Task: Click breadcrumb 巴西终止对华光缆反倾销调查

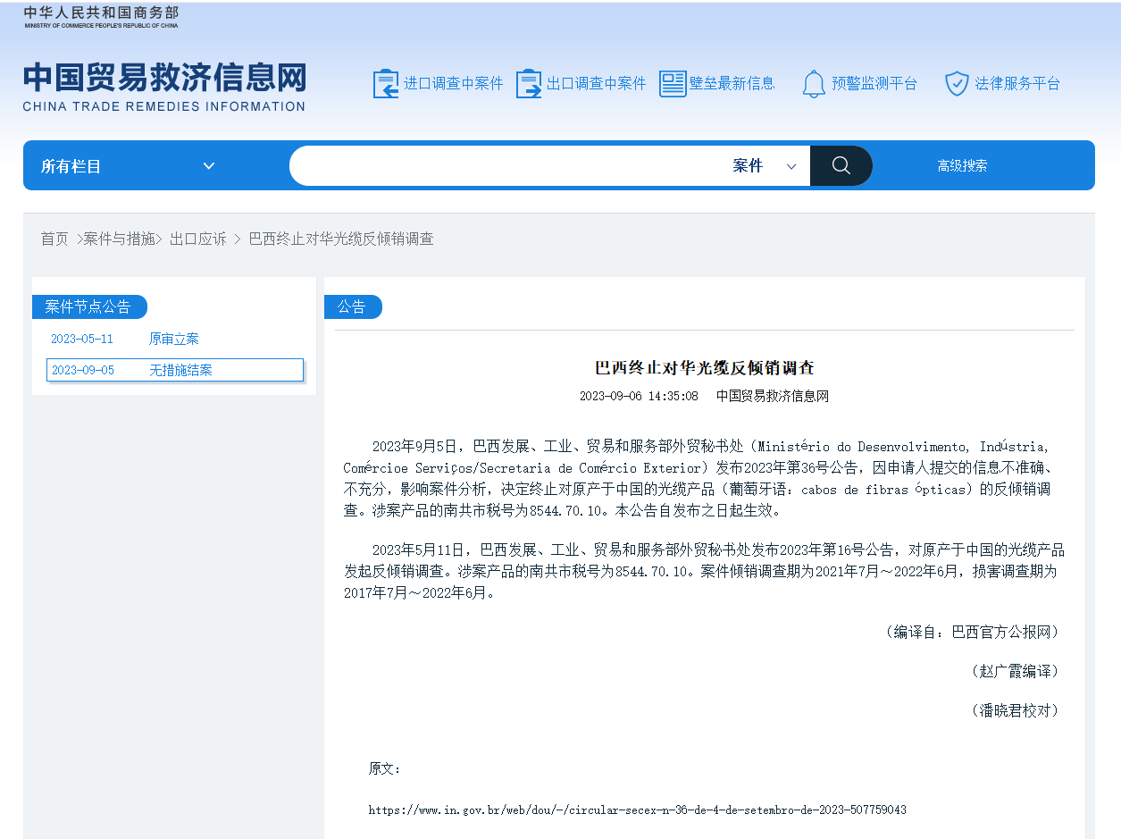Action: 341,239
